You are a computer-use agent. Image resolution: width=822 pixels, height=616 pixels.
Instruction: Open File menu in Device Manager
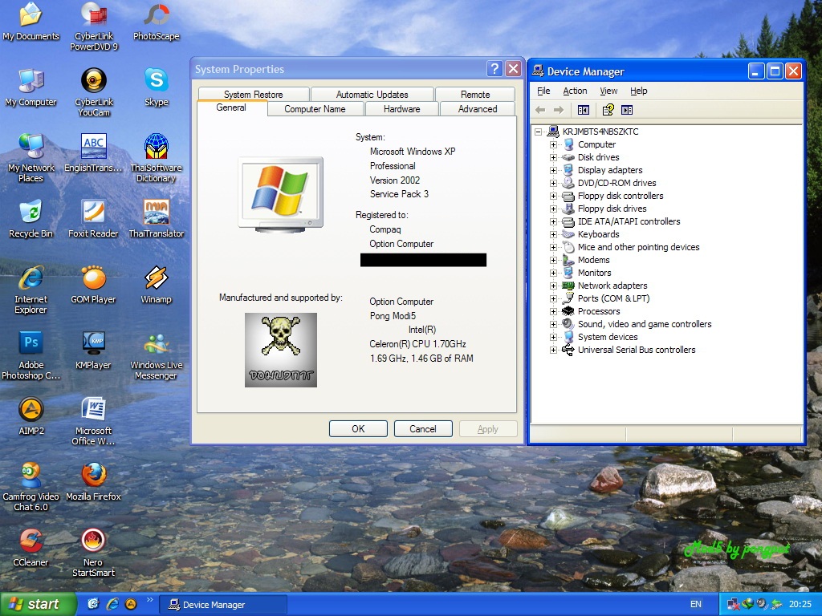tap(543, 91)
